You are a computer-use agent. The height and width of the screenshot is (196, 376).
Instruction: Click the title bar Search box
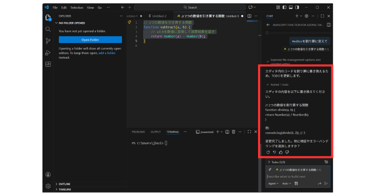point(190,8)
